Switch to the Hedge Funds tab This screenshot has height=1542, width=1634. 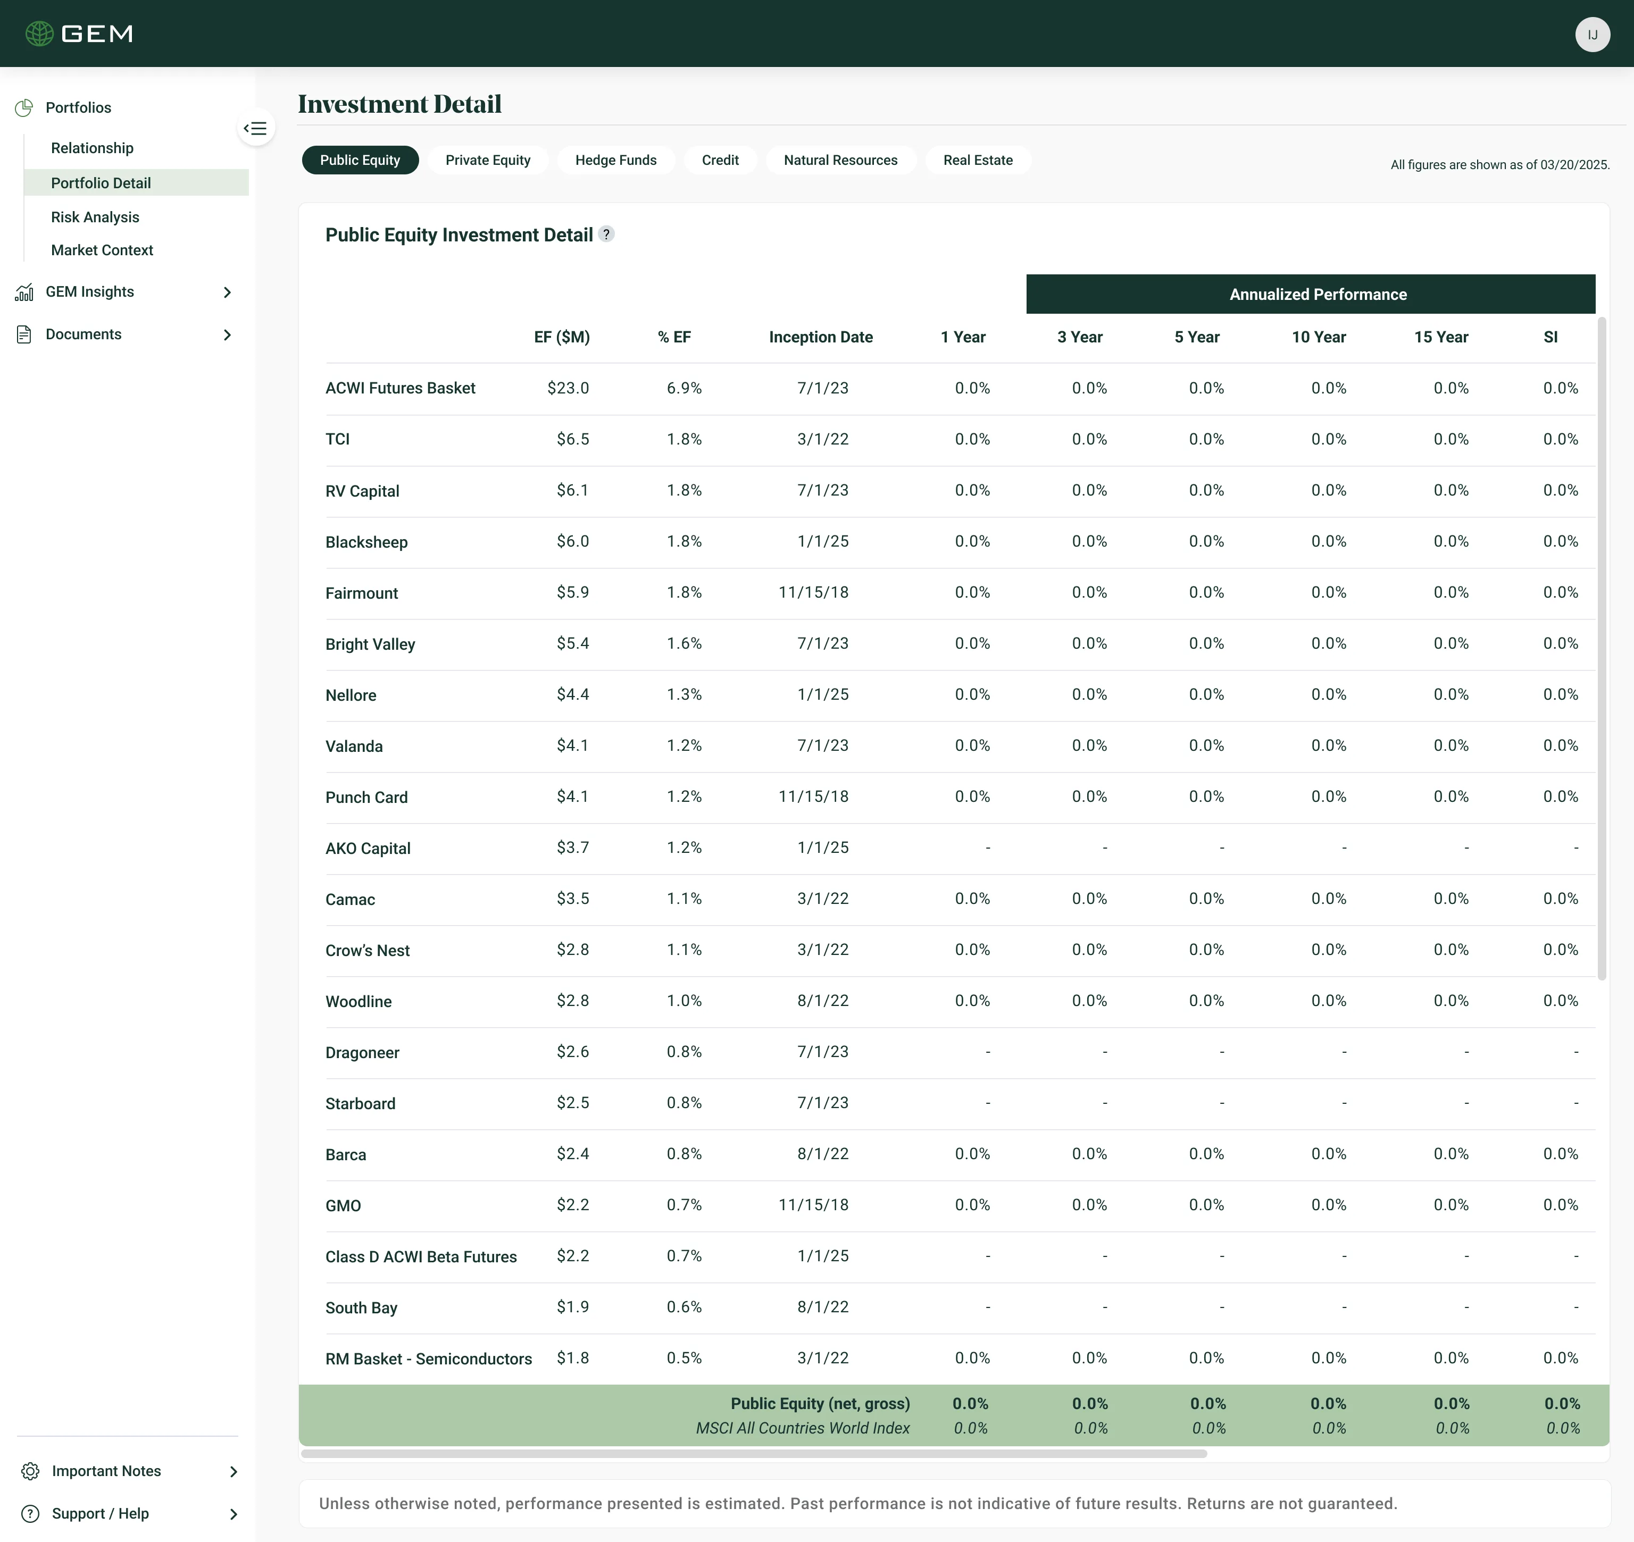click(616, 160)
